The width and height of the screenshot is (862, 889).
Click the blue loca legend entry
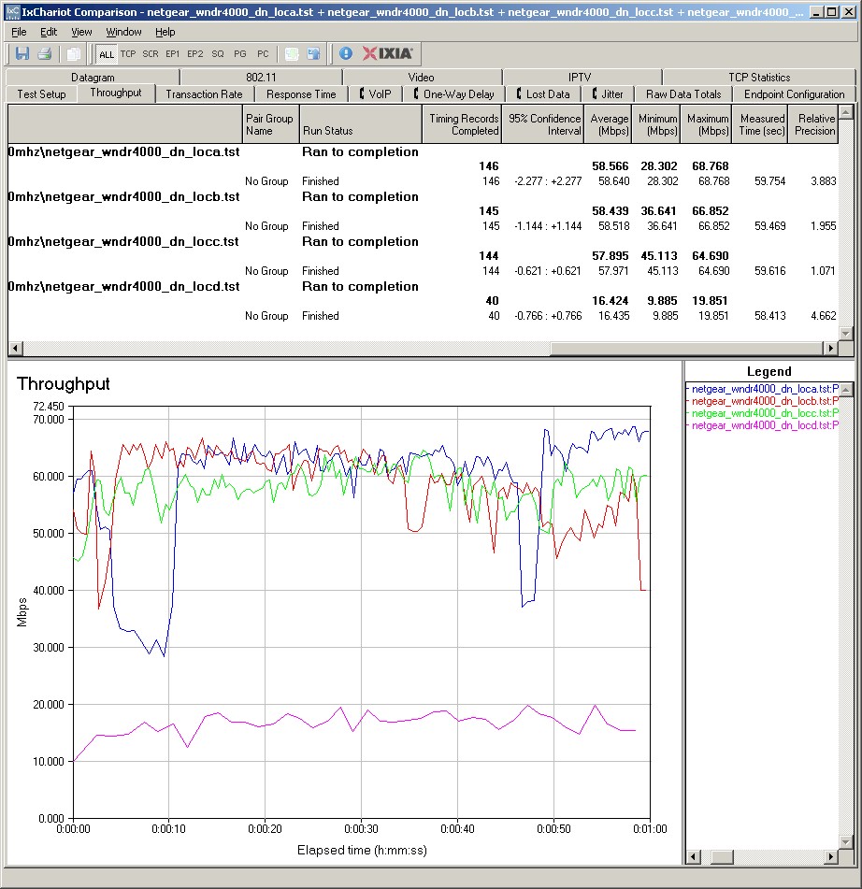pos(763,389)
